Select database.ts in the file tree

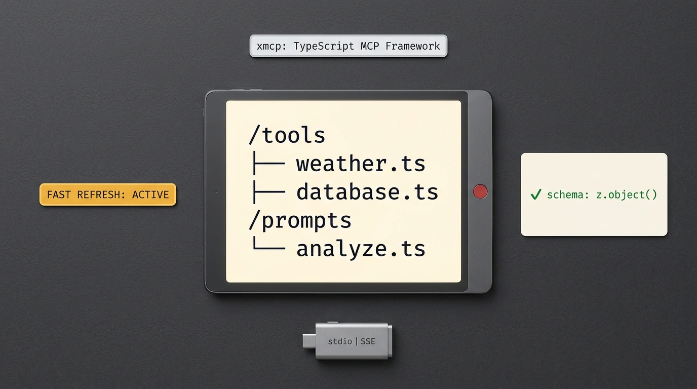(x=367, y=192)
